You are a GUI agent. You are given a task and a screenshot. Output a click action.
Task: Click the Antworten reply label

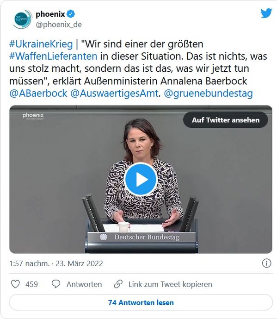[x=84, y=284]
